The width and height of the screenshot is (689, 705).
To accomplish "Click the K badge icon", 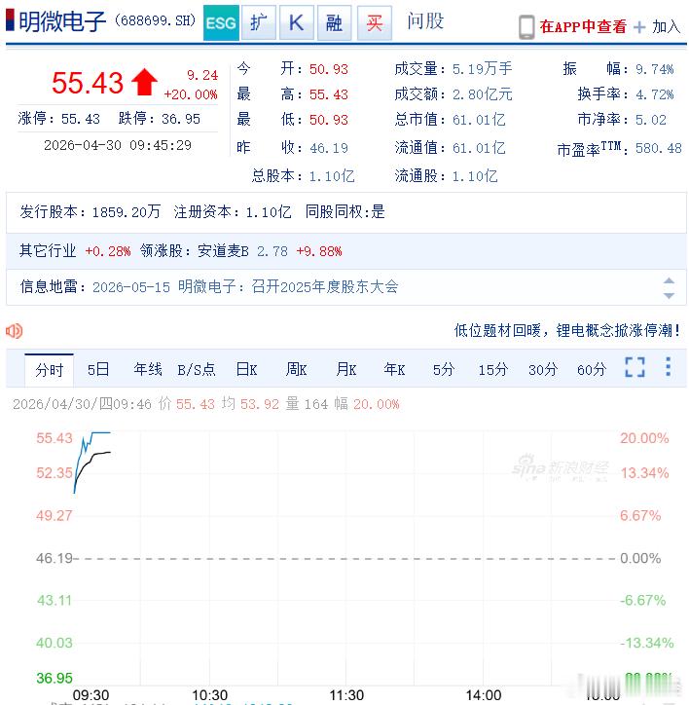I will pos(296,22).
